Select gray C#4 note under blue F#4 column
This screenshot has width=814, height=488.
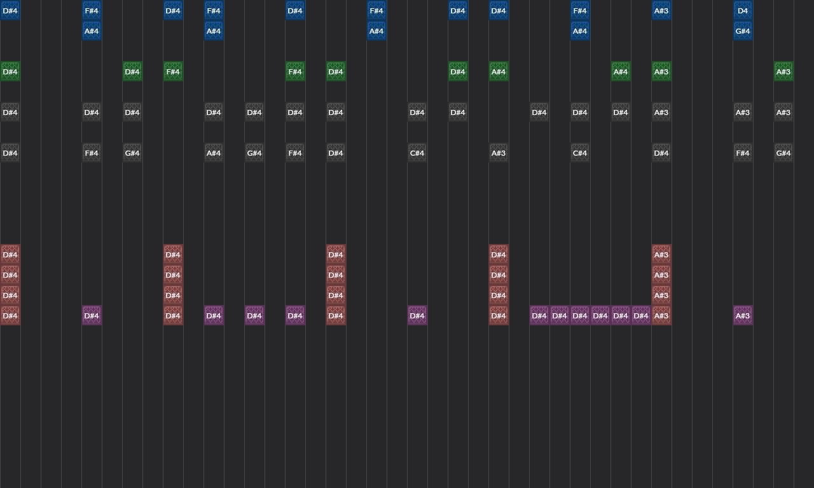click(x=580, y=153)
